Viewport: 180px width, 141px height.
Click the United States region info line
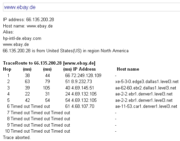(66, 51)
